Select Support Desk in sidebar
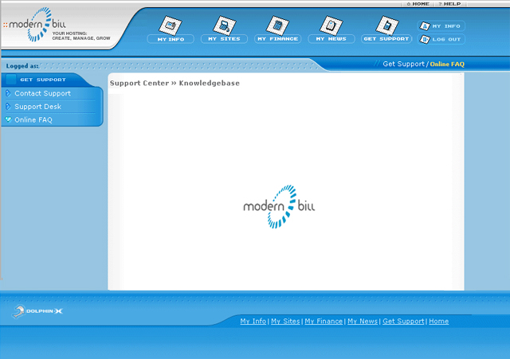This screenshot has height=359, width=510. 37,107
